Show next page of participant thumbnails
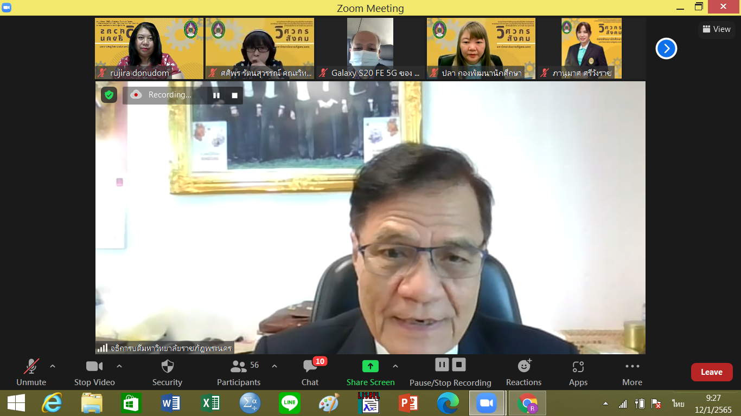The image size is (741, 416). click(666, 49)
